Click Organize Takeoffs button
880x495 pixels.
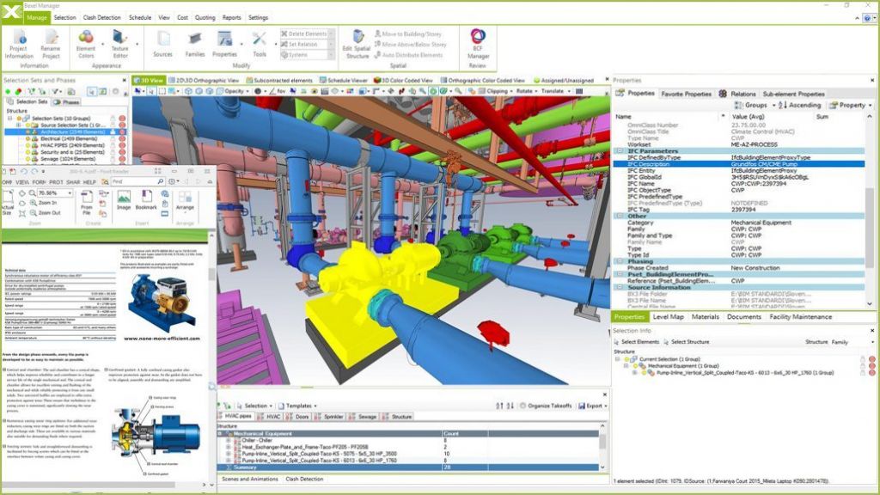[546, 406]
